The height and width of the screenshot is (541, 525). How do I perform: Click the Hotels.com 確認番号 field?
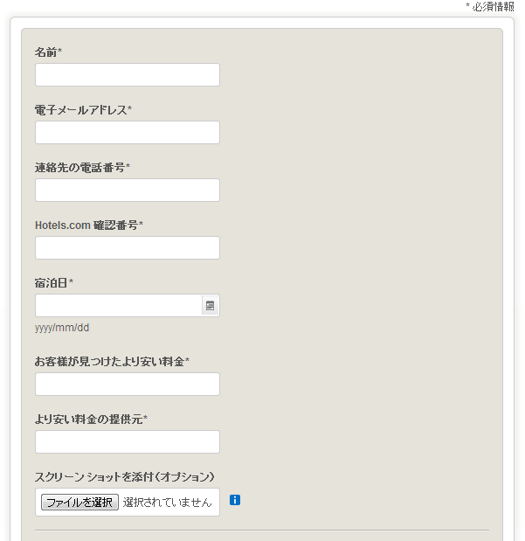tap(128, 247)
